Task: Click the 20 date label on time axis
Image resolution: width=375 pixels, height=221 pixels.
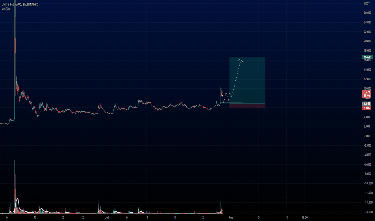Action: [x=63, y=217]
